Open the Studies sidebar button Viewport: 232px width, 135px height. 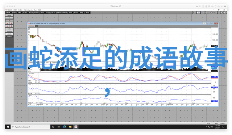point(9,31)
